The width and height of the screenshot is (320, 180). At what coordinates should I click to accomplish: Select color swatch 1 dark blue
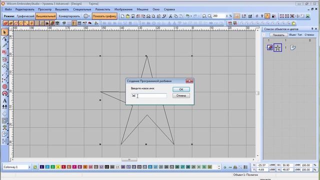42,167
